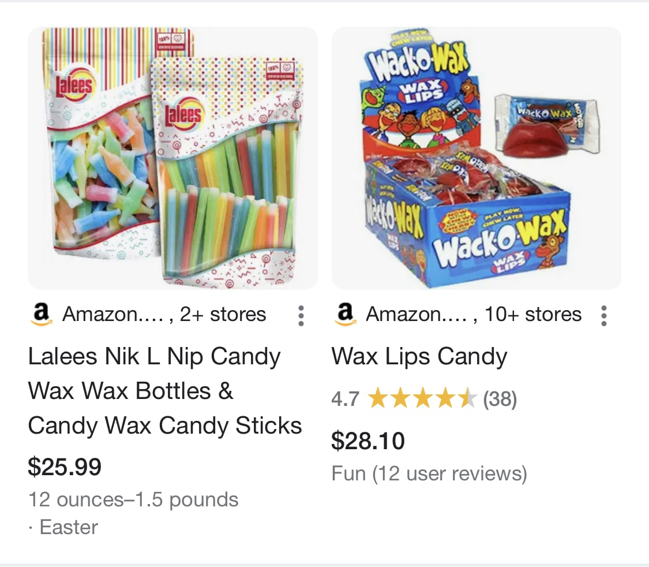Click the Easter tag on Lalees listing
The width and height of the screenshot is (649, 567).
click(x=68, y=527)
